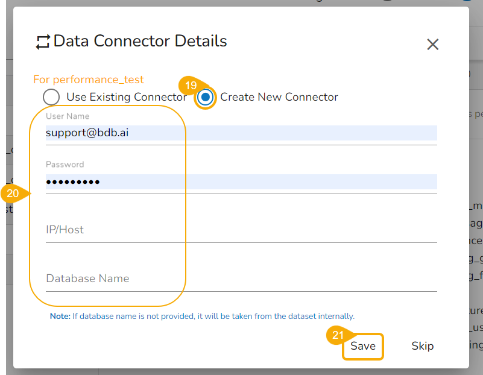483x375 pixels.
Task: Click the connector arrows icon beside the title
Action: pos(43,42)
